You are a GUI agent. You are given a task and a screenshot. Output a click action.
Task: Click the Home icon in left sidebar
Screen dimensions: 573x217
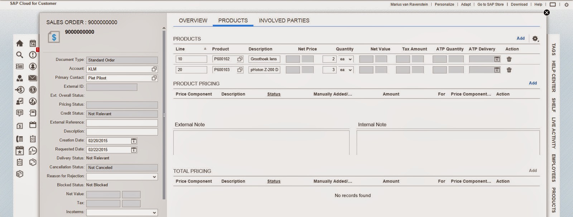pyautogui.click(x=20, y=43)
